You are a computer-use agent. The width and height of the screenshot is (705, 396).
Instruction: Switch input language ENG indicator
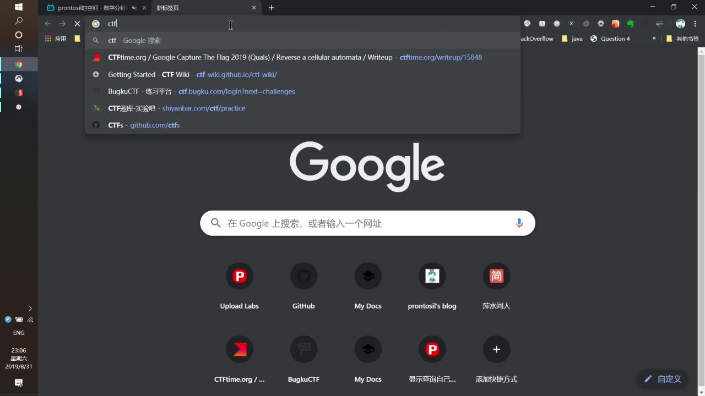pos(19,333)
